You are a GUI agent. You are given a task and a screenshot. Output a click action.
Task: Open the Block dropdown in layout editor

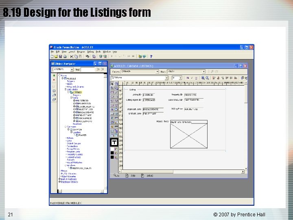click(x=204, y=72)
